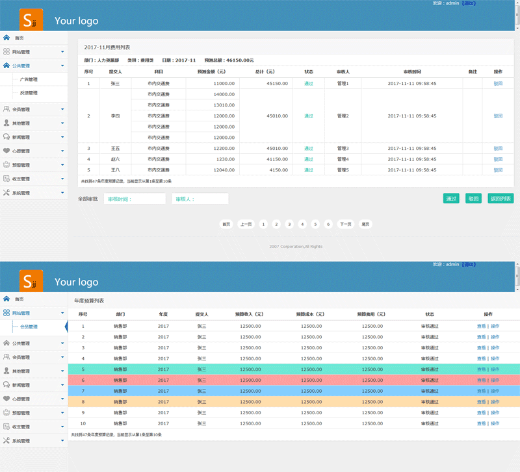The height and width of the screenshot is (472, 520).
Task: Expand the 系统管理 arrow on the 费用列表 page
Action: click(x=62, y=193)
